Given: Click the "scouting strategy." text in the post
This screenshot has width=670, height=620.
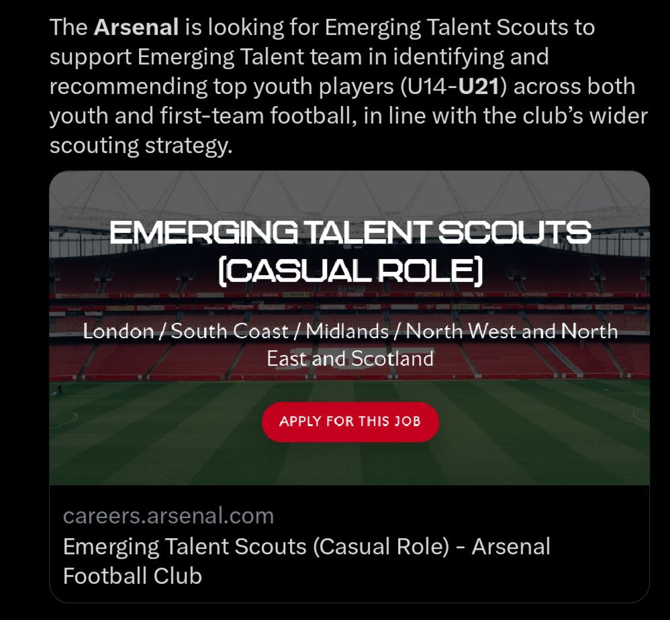Looking at the screenshot, I should (x=140, y=146).
